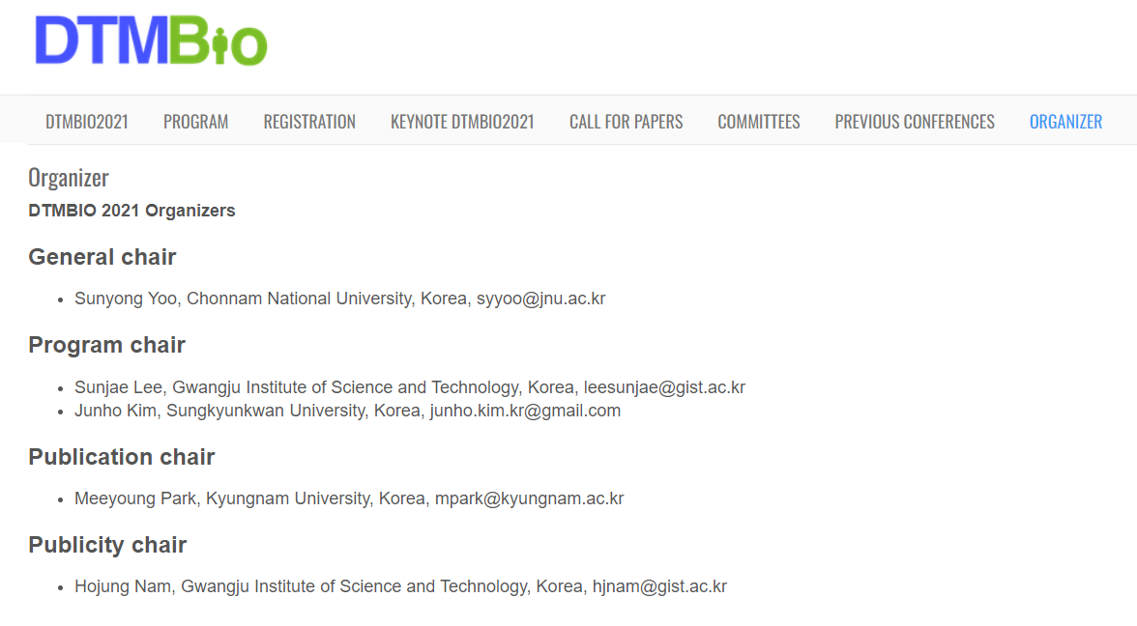The image size is (1137, 626).
Task: Click the Sunyong Yoo list entry
Action: coord(340,299)
